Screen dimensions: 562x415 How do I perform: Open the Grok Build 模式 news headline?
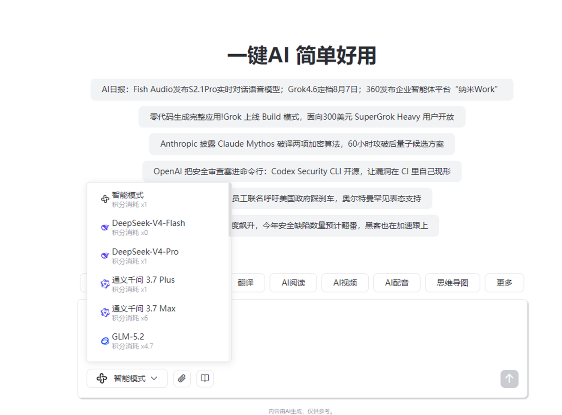pos(302,117)
